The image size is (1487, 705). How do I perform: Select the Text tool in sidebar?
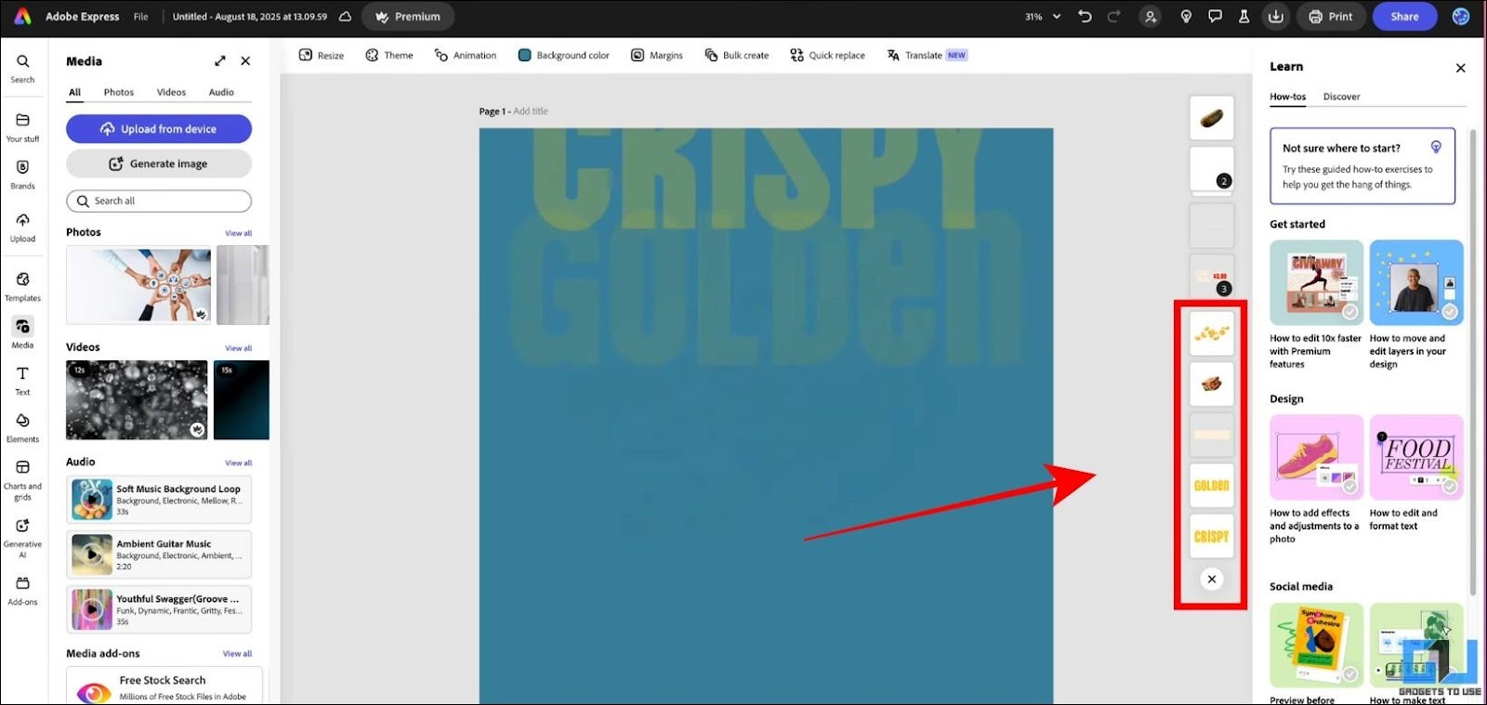point(22,380)
